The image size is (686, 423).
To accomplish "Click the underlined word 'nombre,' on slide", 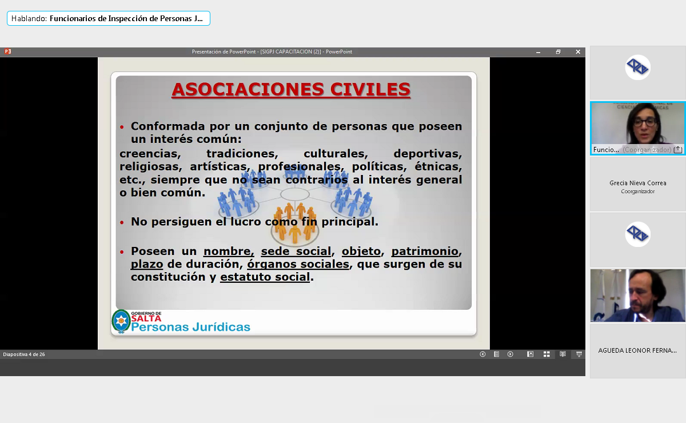I will [229, 252].
